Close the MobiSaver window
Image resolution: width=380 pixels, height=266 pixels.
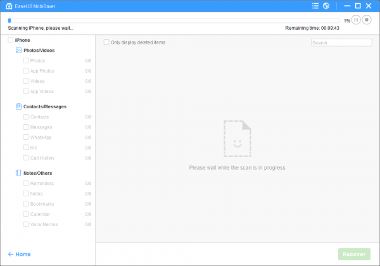[369, 6]
